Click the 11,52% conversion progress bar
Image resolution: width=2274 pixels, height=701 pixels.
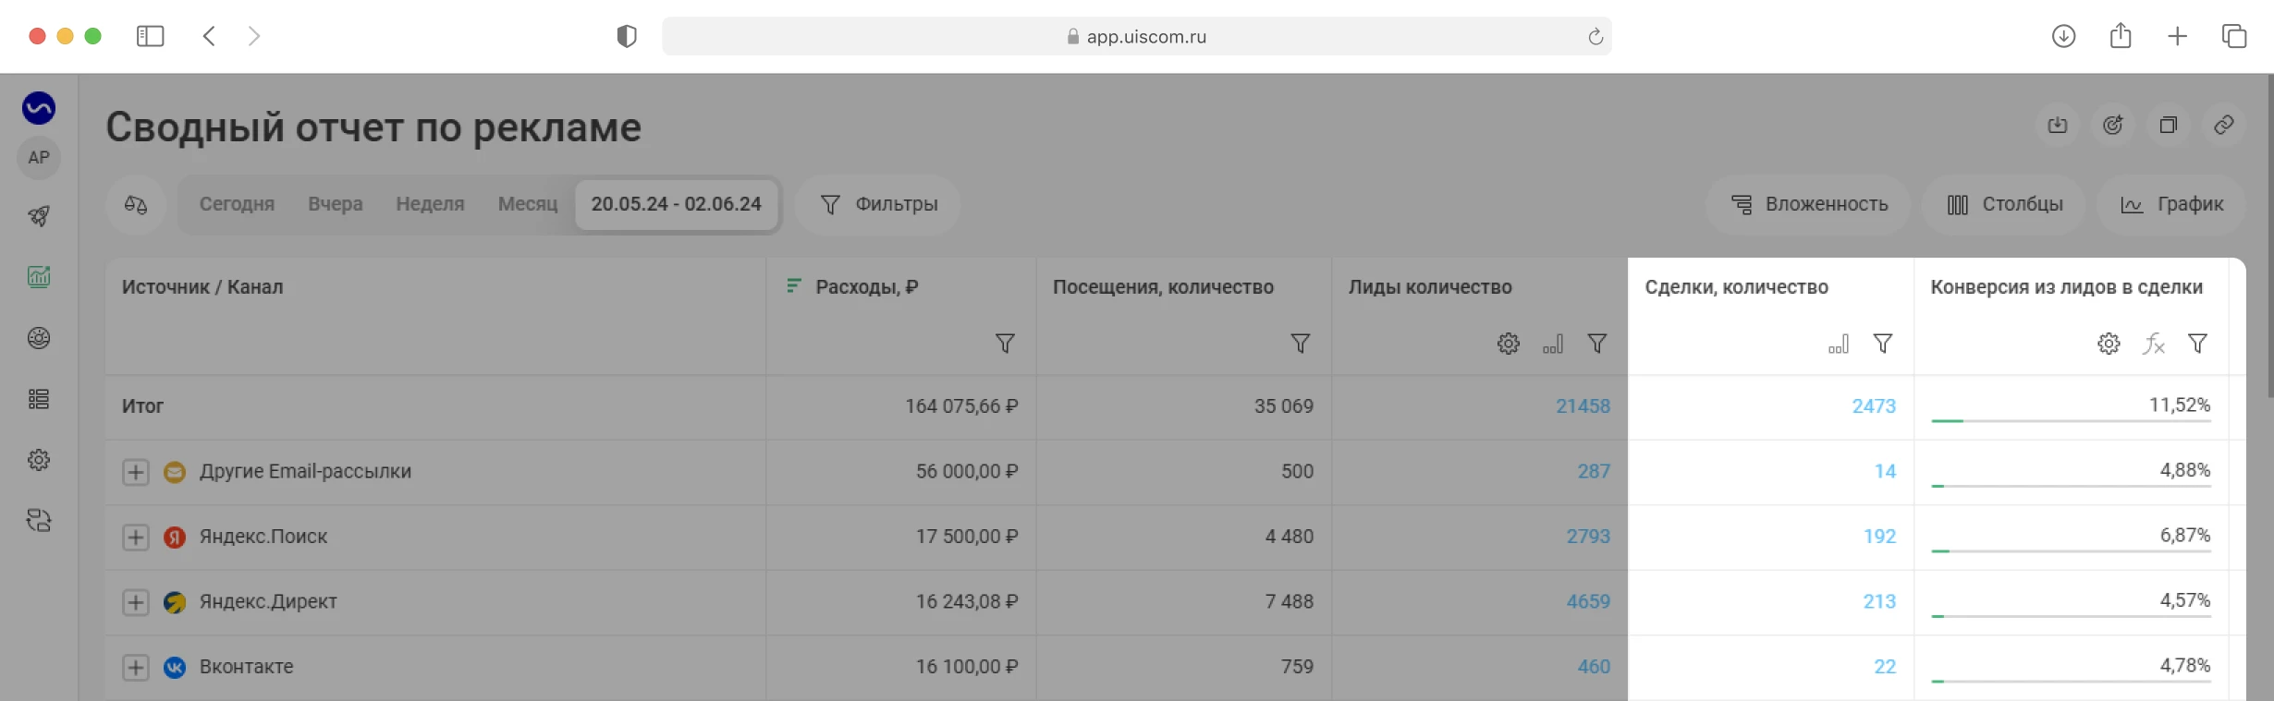click(x=2071, y=421)
